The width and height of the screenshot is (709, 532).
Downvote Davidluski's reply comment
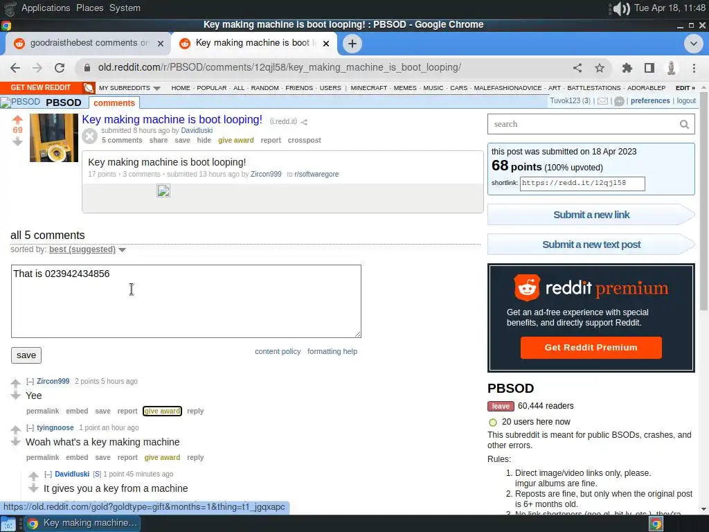tap(33, 488)
